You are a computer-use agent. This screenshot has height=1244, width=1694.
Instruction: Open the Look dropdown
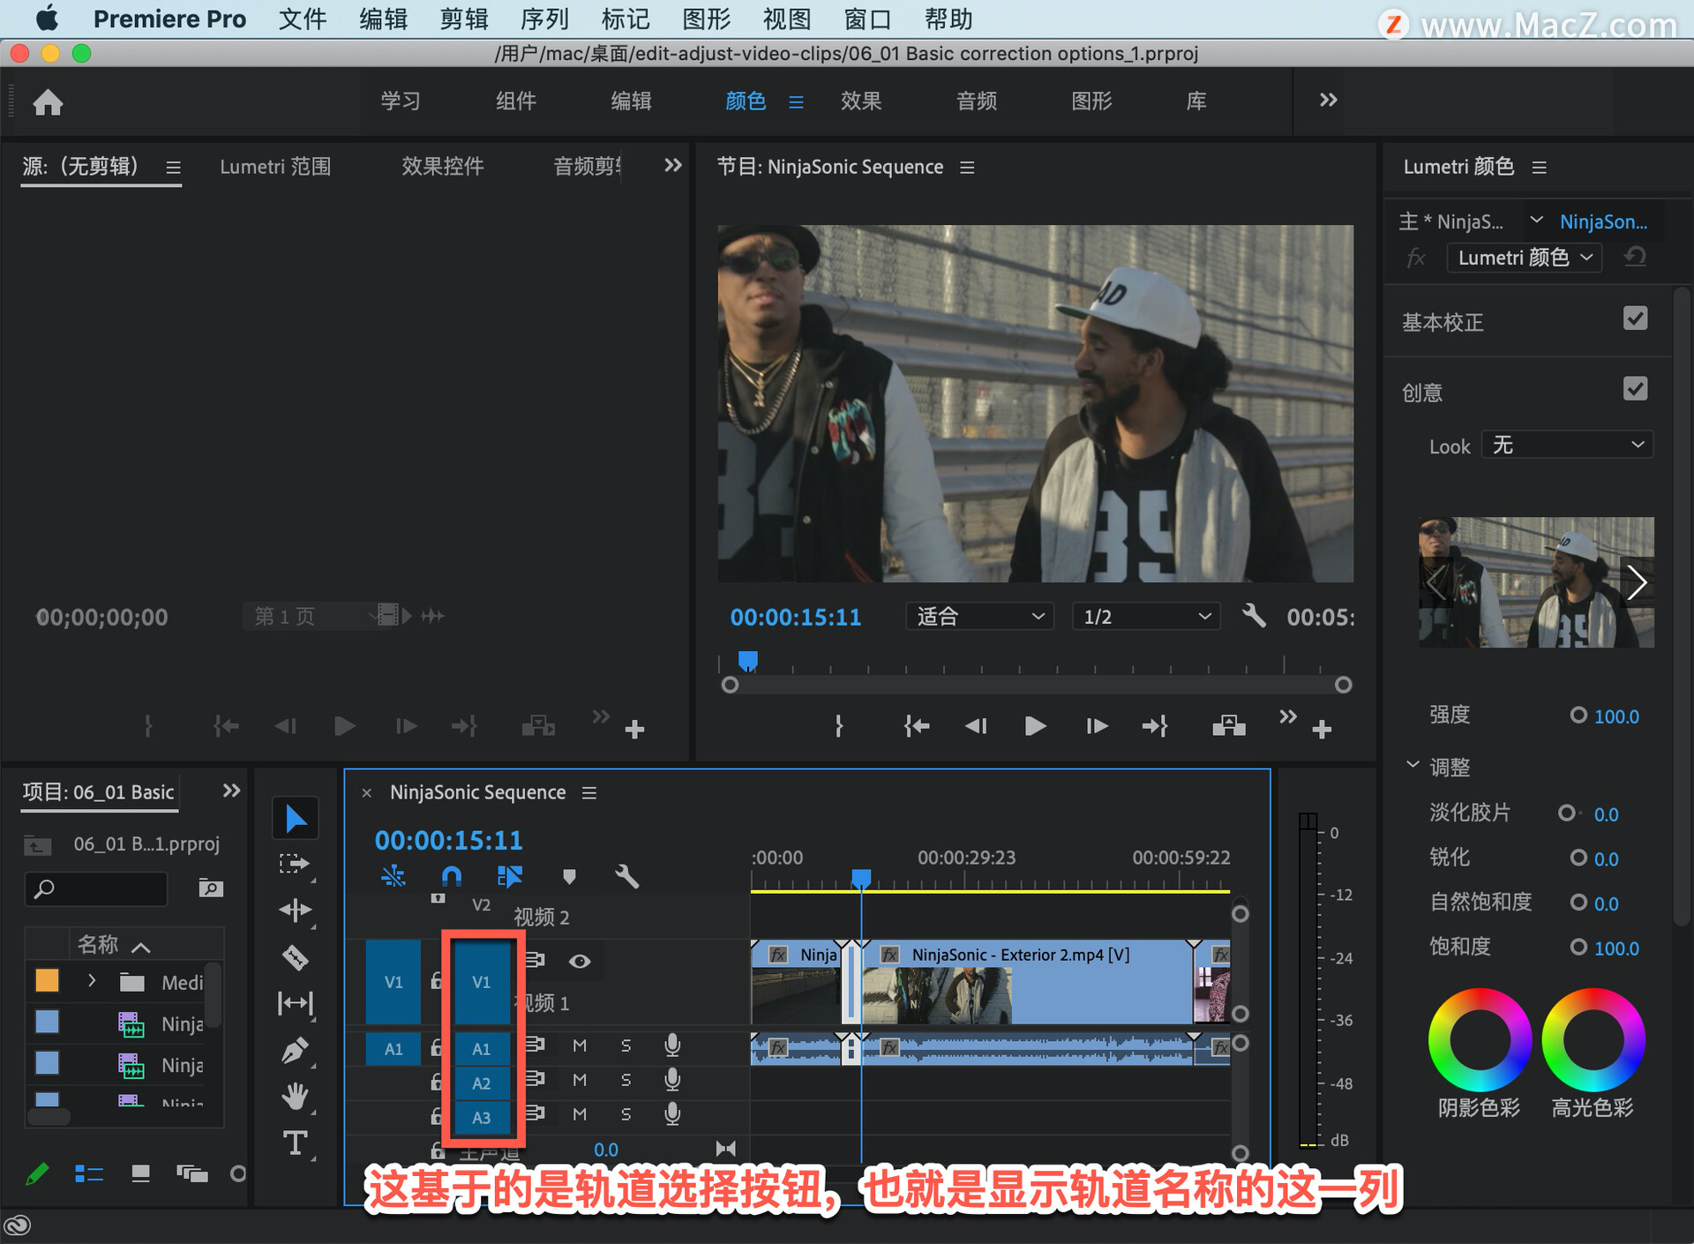coord(1567,446)
